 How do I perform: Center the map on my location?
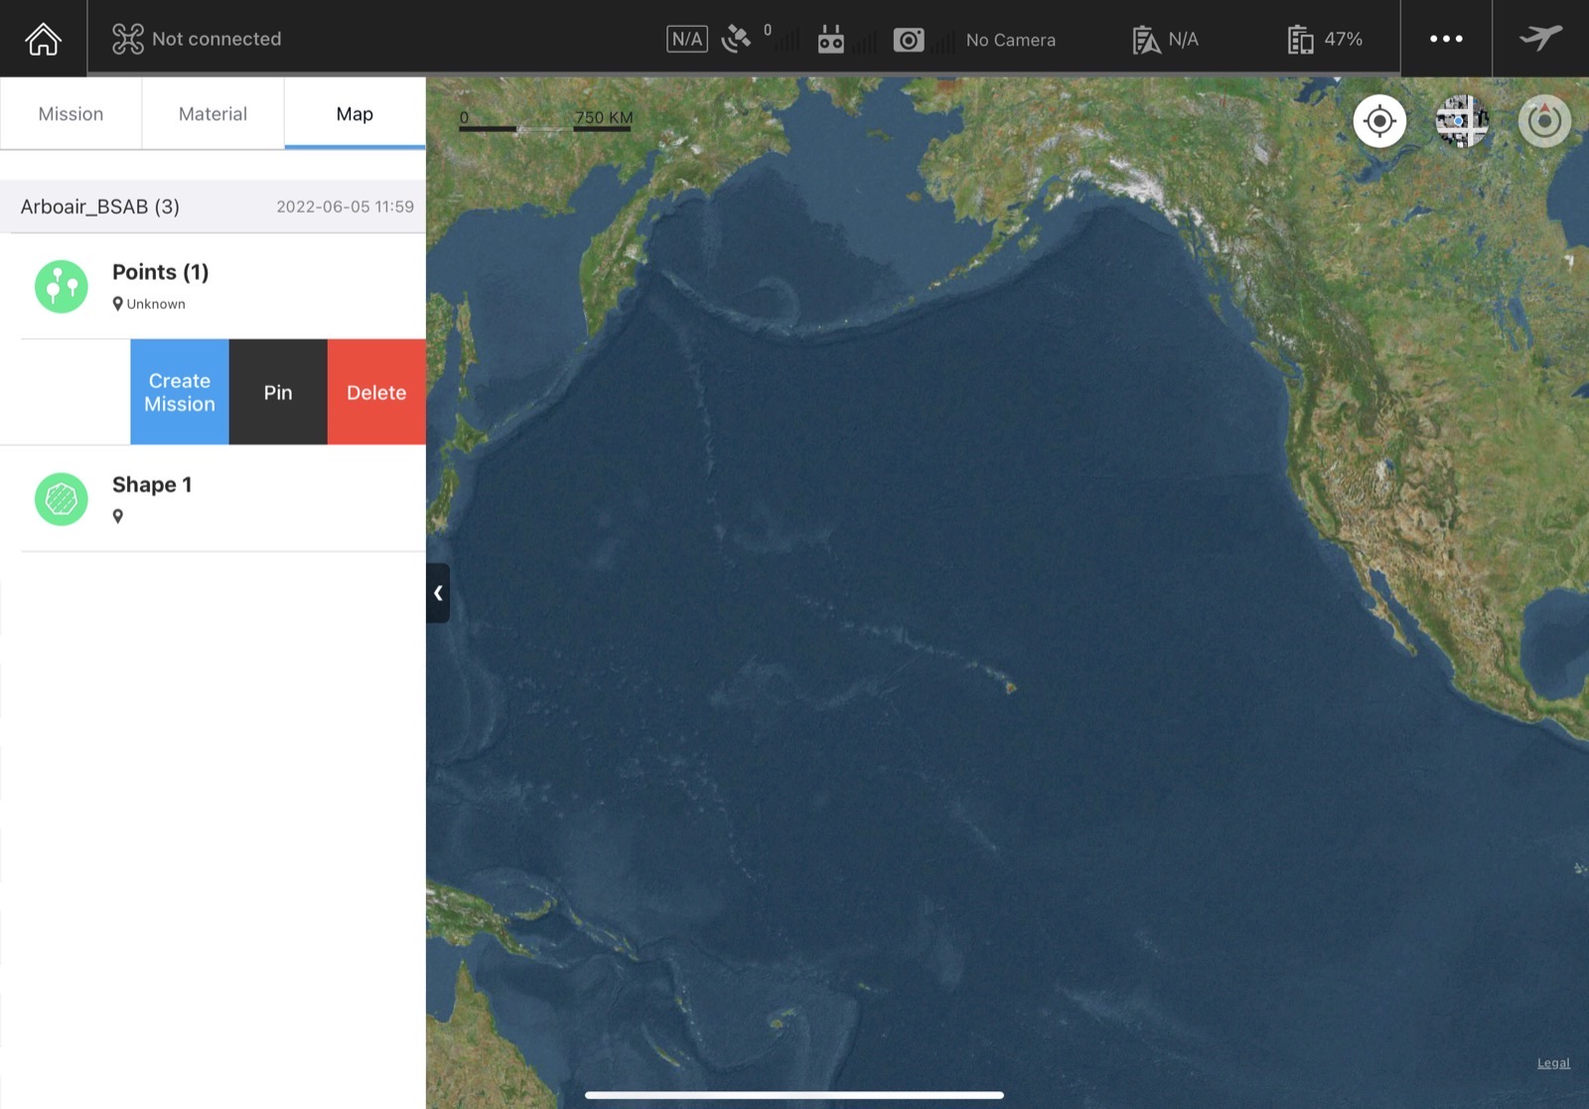click(1379, 121)
